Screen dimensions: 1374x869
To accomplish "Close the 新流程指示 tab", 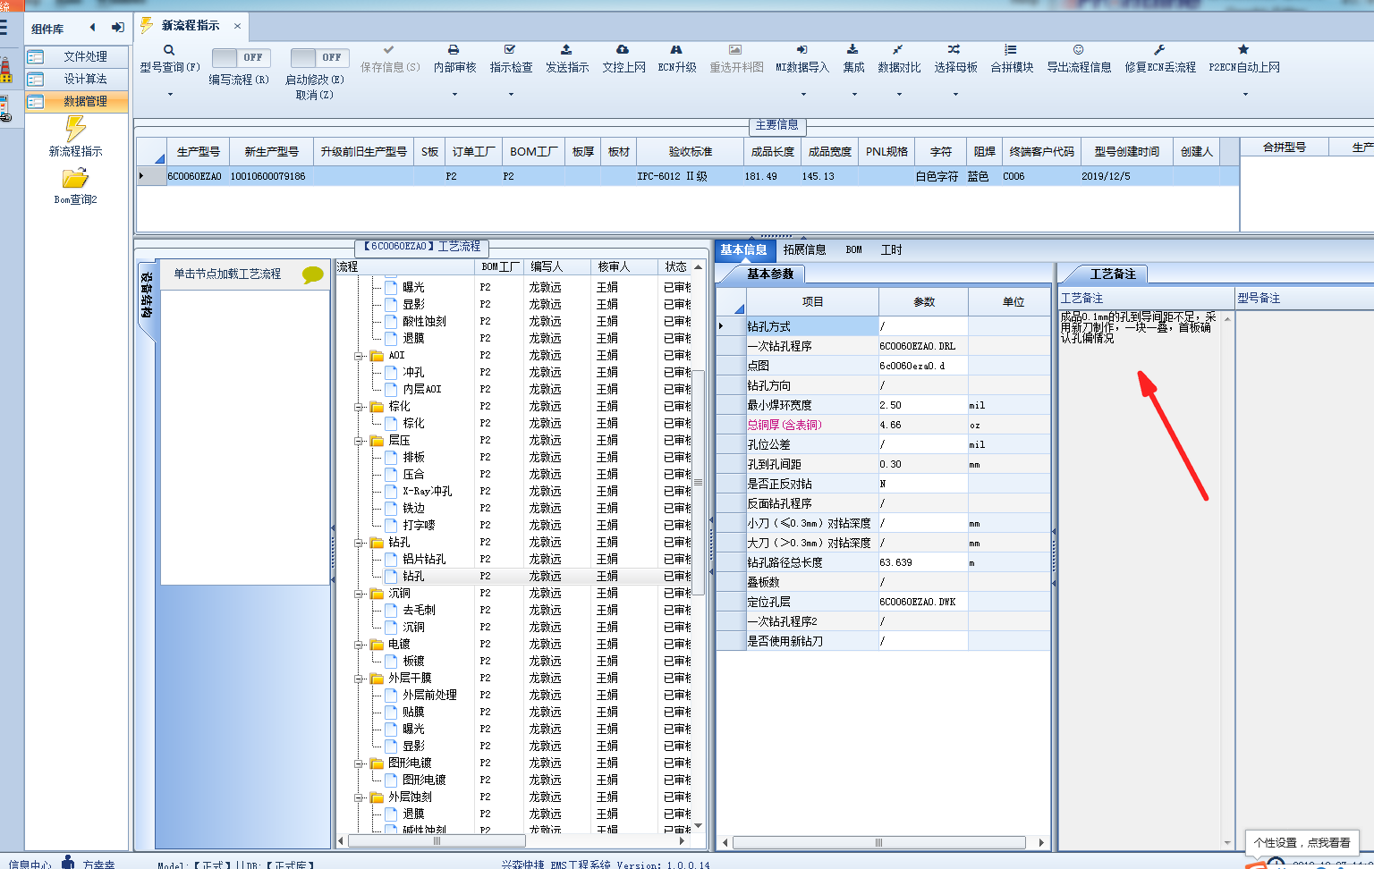I will (x=237, y=26).
